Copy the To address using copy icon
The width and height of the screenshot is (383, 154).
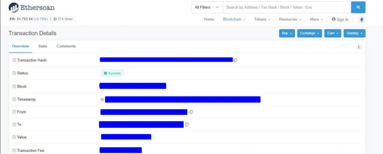coord(187,124)
